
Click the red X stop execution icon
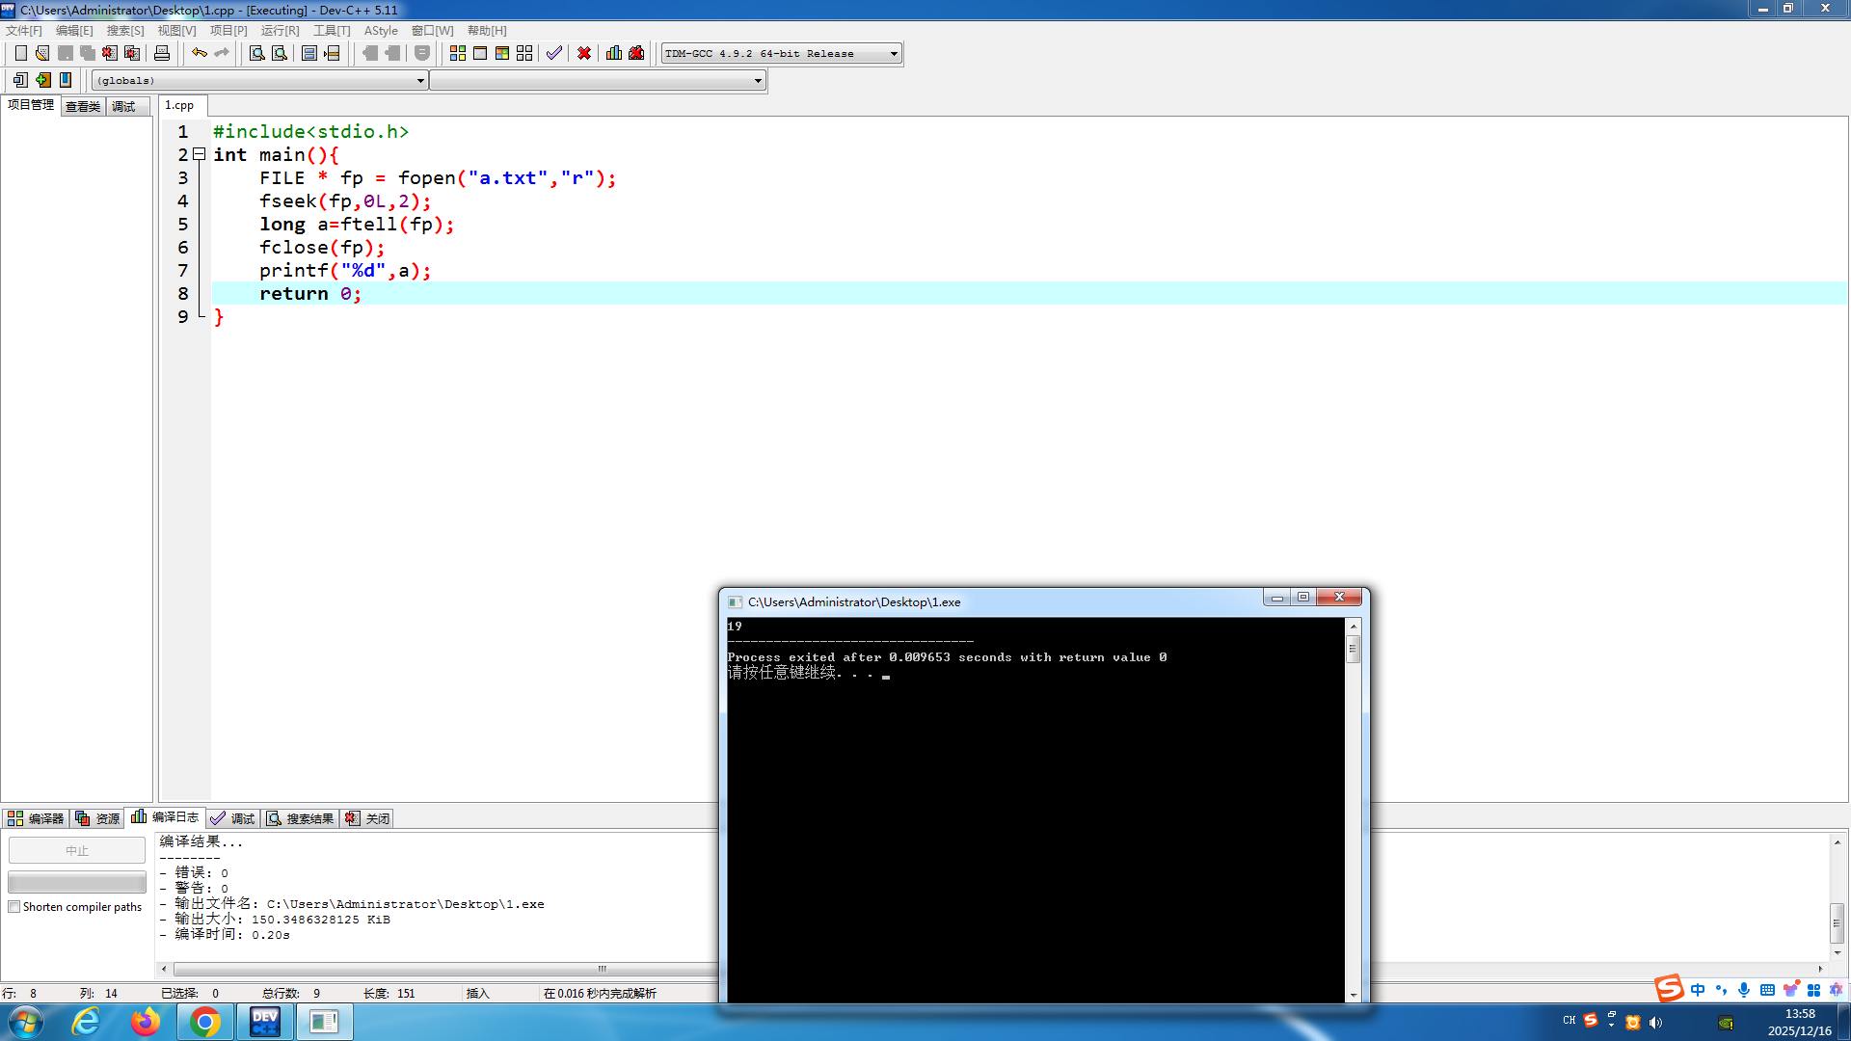point(584,53)
